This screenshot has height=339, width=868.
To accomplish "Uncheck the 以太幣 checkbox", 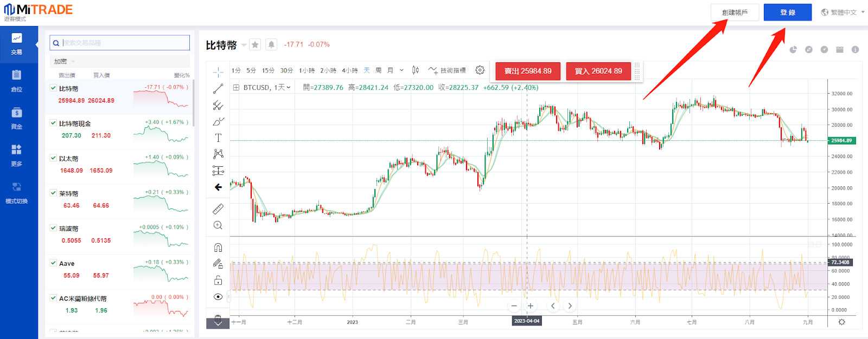I will pyautogui.click(x=53, y=158).
